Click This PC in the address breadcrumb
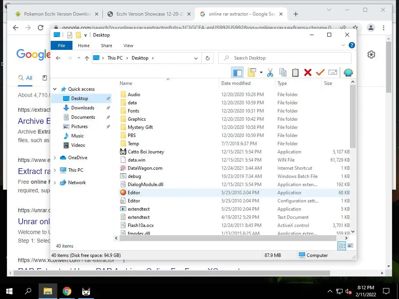Viewport: 399px width, 299px height. tap(115, 58)
